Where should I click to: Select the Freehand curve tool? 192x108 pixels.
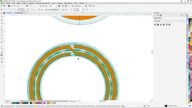tap(1, 27)
